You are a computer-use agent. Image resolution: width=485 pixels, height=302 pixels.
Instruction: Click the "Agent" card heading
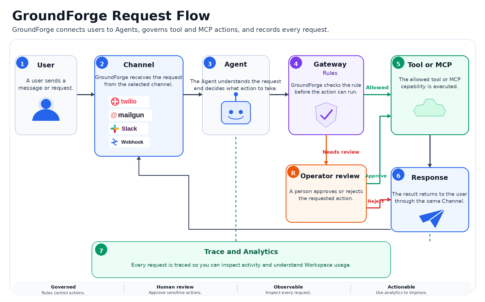[236, 64]
